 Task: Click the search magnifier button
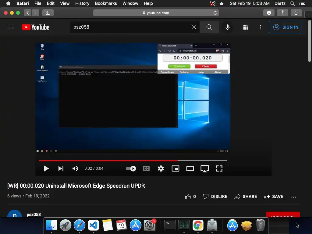[x=209, y=27]
